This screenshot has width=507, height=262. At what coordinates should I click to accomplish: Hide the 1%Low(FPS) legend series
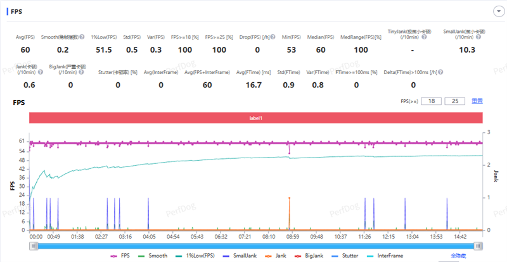coord(201,255)
